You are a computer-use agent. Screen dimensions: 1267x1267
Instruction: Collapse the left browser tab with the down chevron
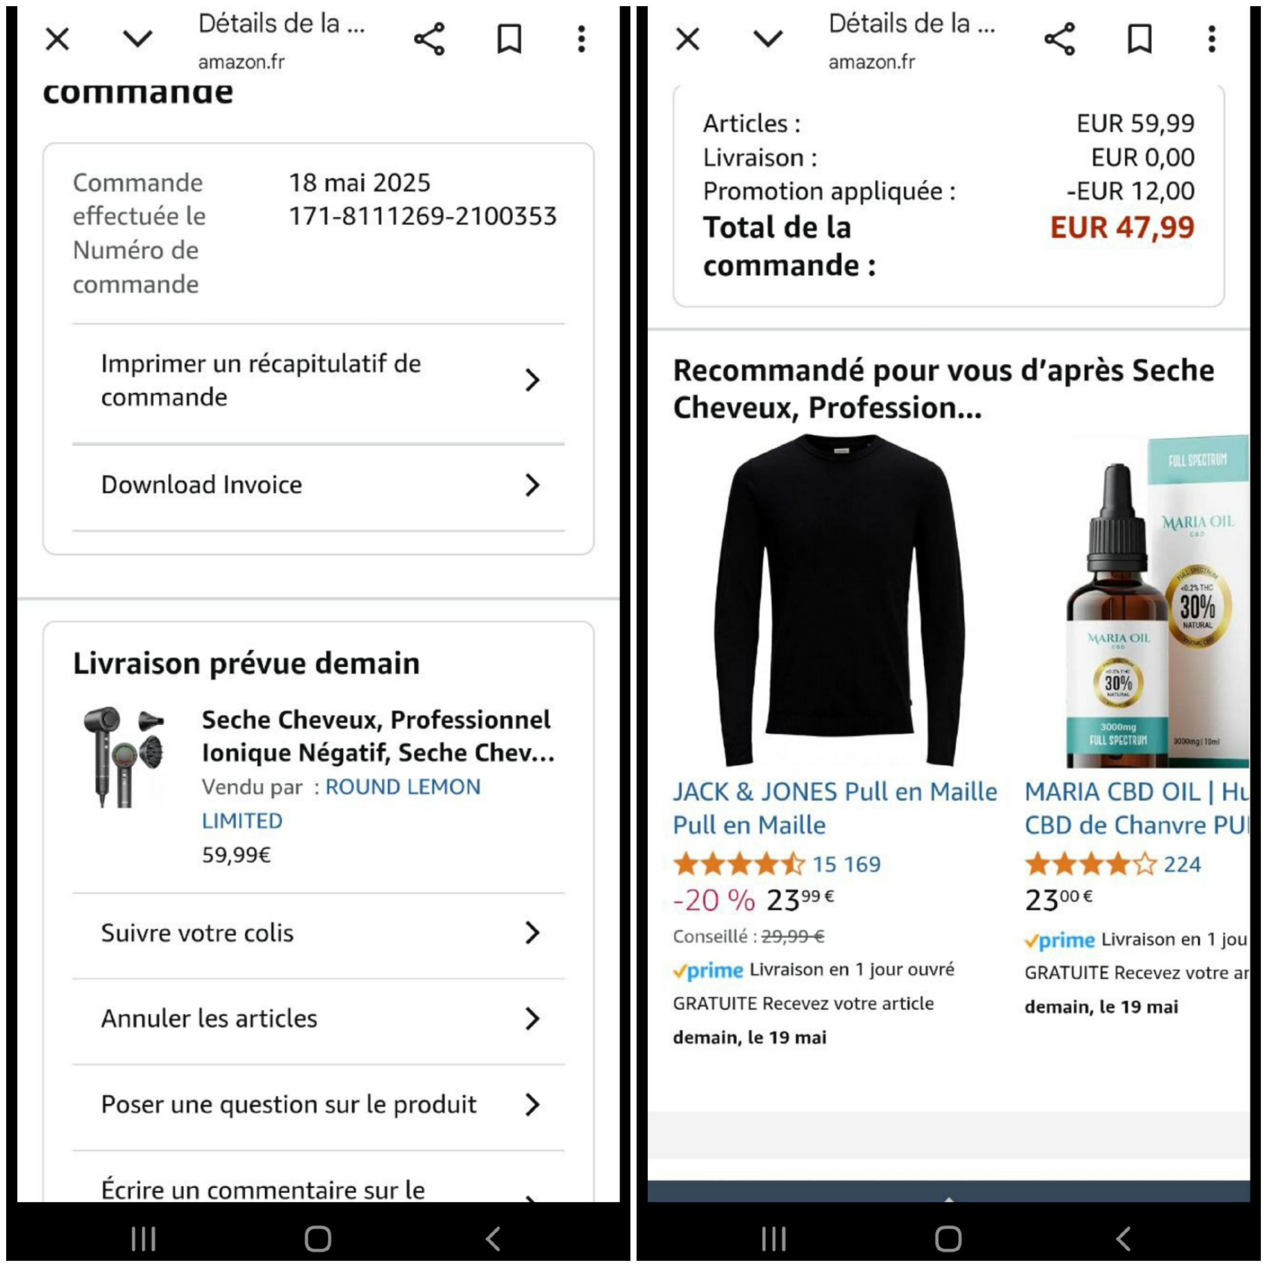(x=138, y=39)
